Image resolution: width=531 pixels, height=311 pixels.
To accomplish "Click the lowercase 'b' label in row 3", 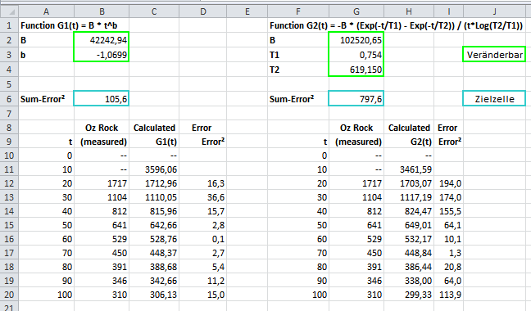I will (47, 55).
